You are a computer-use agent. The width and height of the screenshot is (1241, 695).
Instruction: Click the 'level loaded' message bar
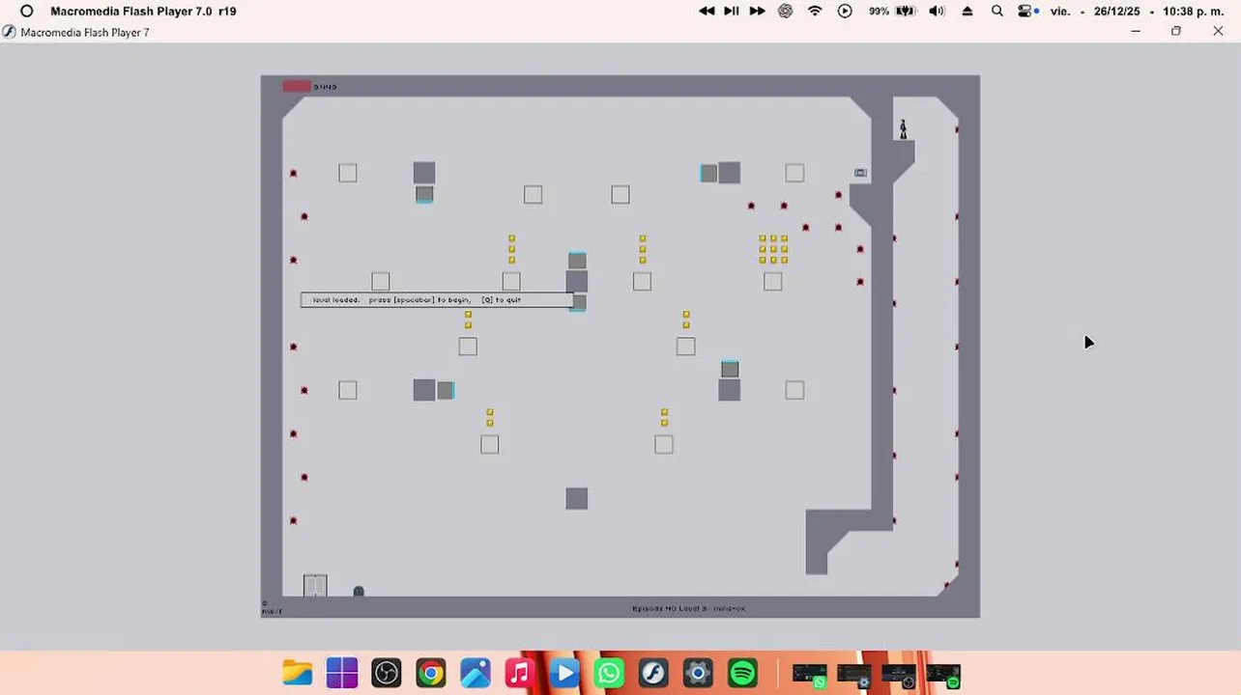pos(437,300)
